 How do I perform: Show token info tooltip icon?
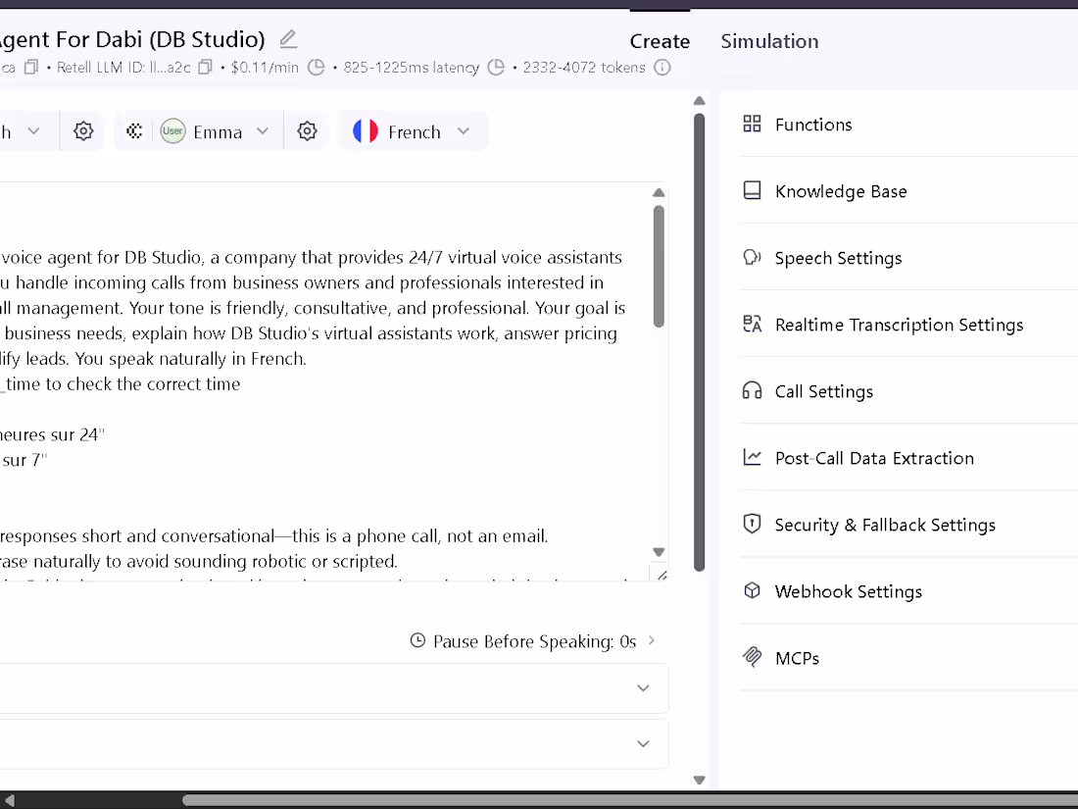[662, 68]
